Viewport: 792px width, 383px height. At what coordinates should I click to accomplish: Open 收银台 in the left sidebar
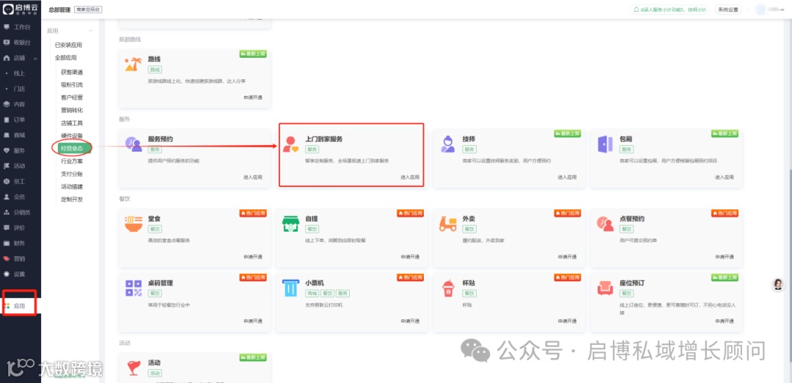coord(21,42)
